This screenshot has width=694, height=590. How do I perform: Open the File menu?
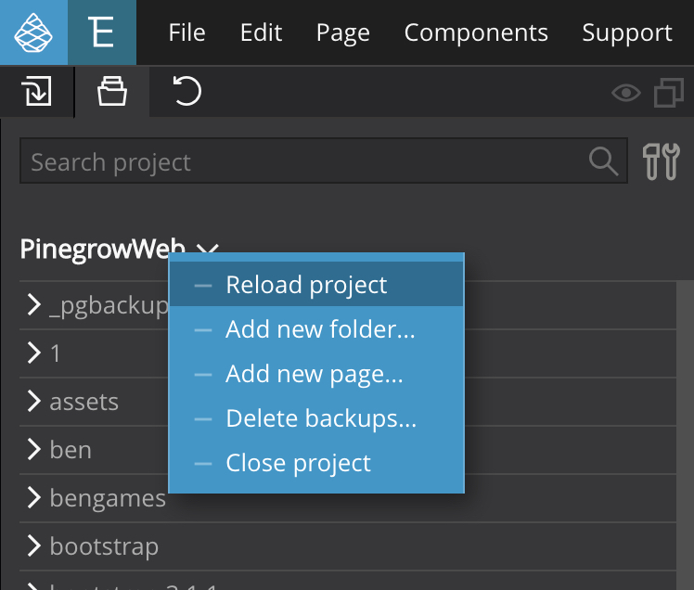[x=186, y=32]
